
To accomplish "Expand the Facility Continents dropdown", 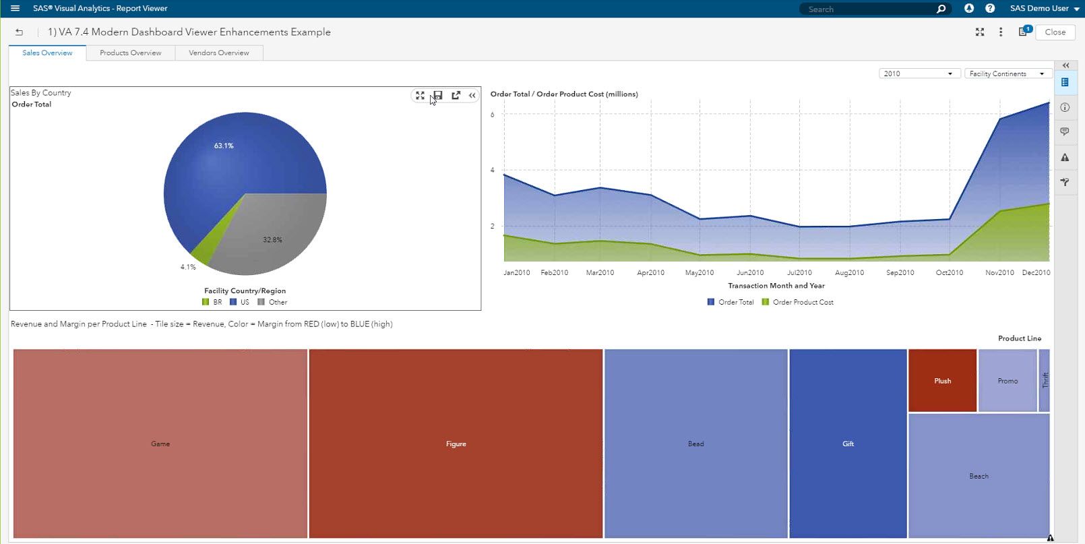I will 1007,73.
